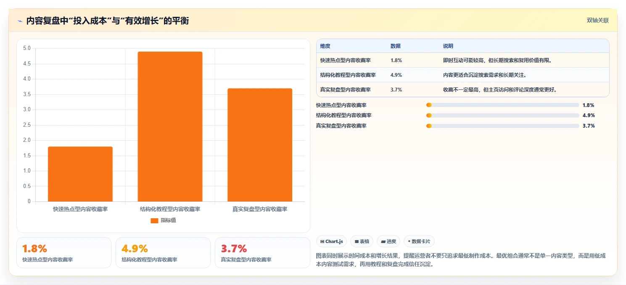This screenshot has width=626, height=285.
Task: Click the summary paragraph starting 图表同时展示
Action: tap(461, 260)
